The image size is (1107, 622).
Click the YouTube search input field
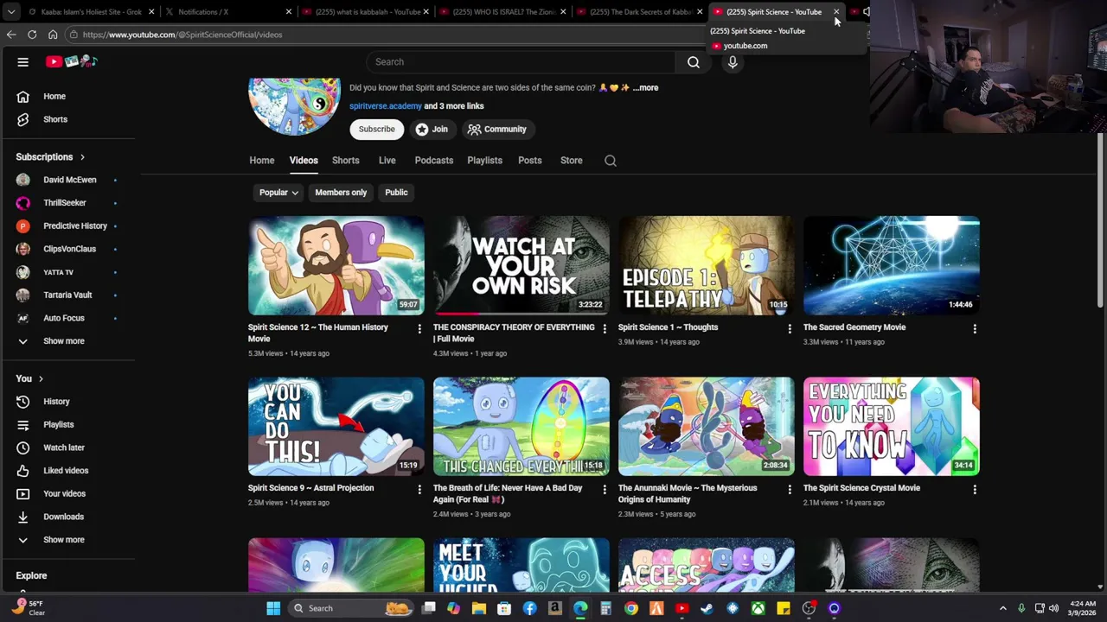[522, 62]
